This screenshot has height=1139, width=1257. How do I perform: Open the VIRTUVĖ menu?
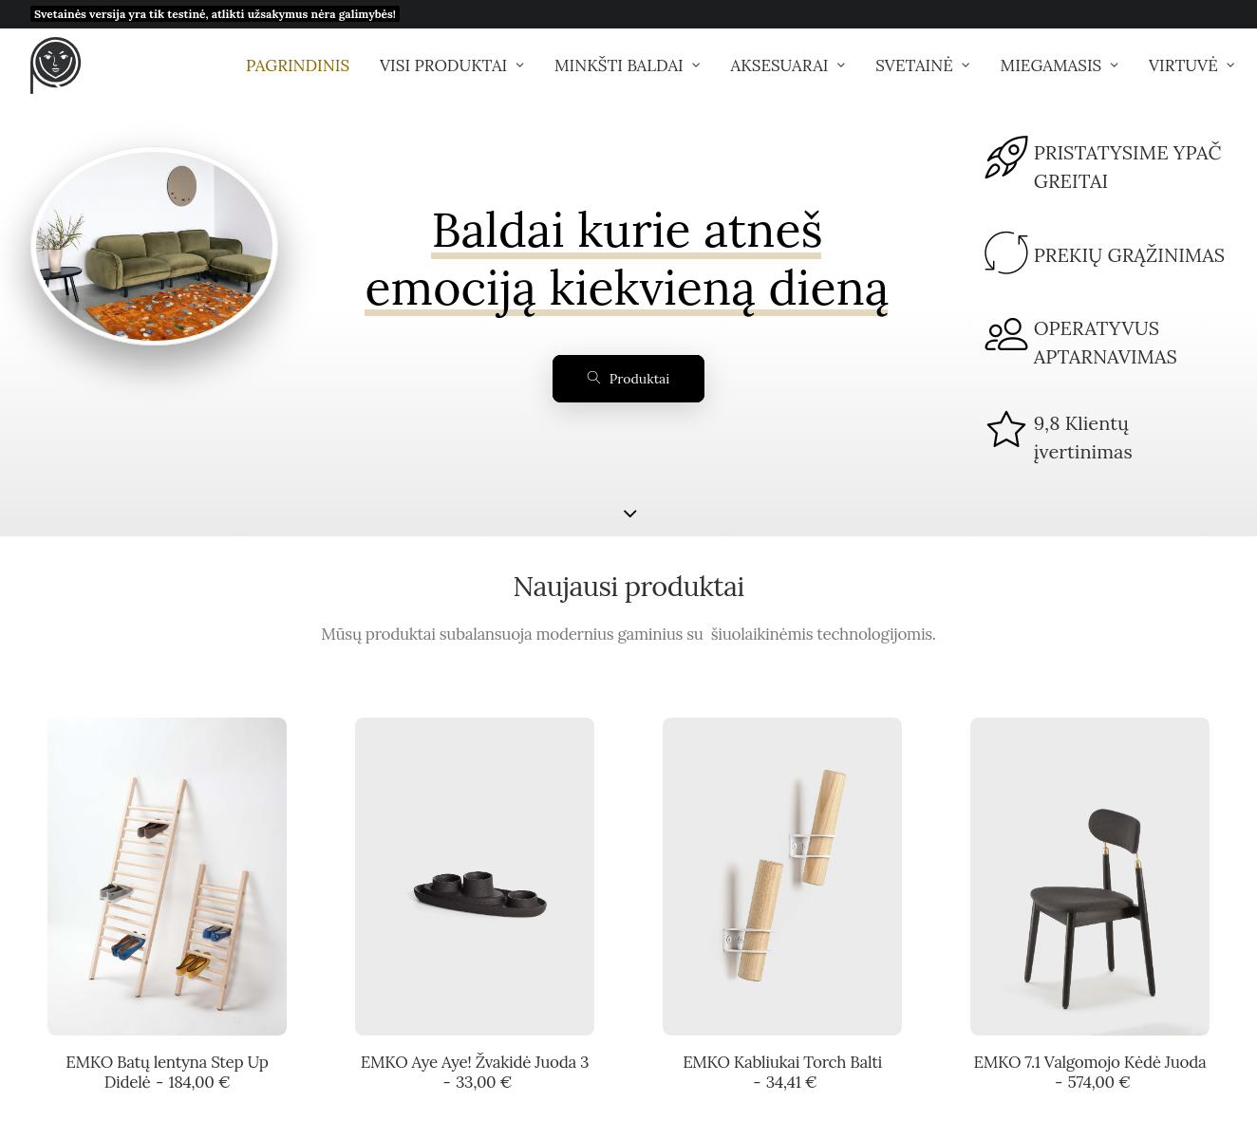[1191, 65]
